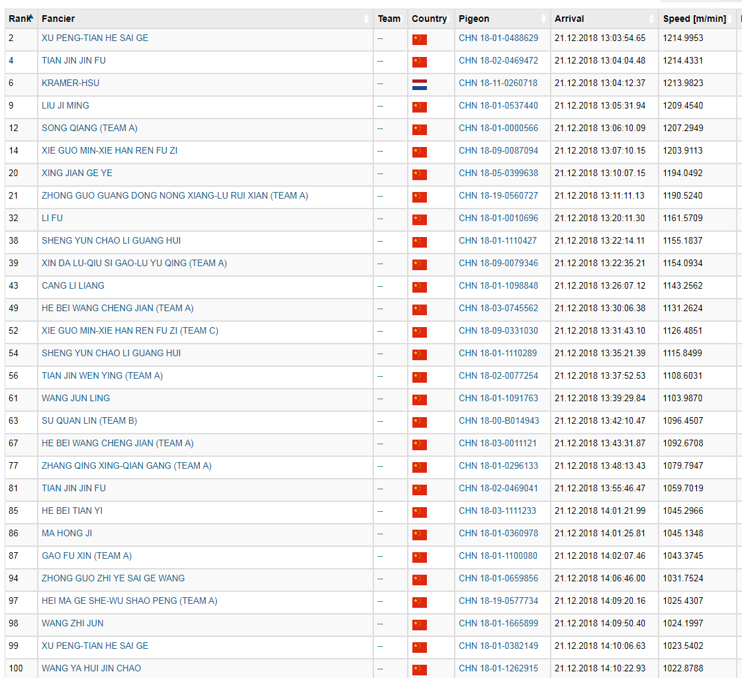Click flag icon in rank 52 row
The height and width of the screenshot is (678, 742).
[x=419, y=332]
